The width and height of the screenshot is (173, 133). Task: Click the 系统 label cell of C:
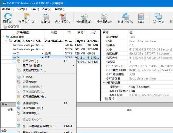48,54
